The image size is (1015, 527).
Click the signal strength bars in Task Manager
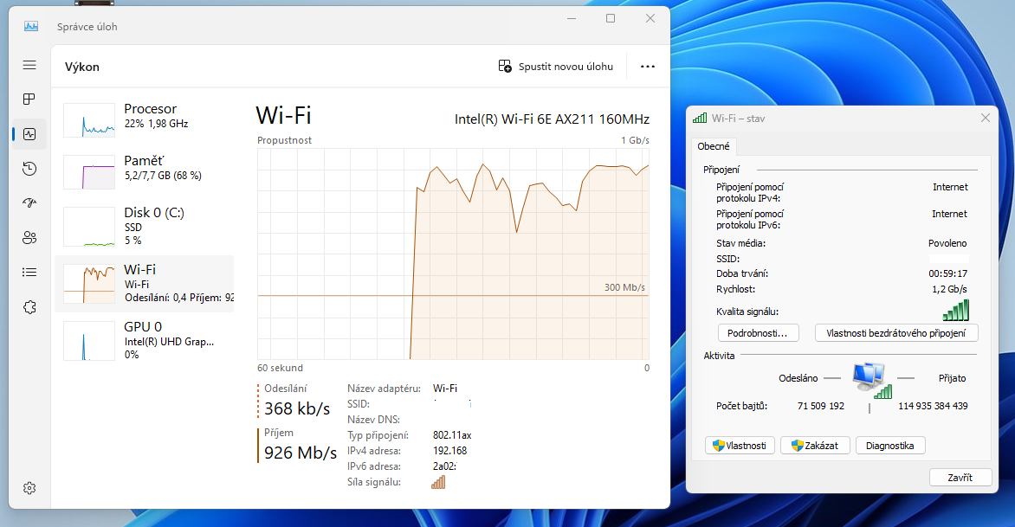coord(438,482)
